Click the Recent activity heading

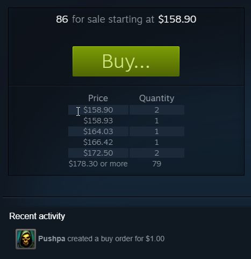[x=37, y=216]
